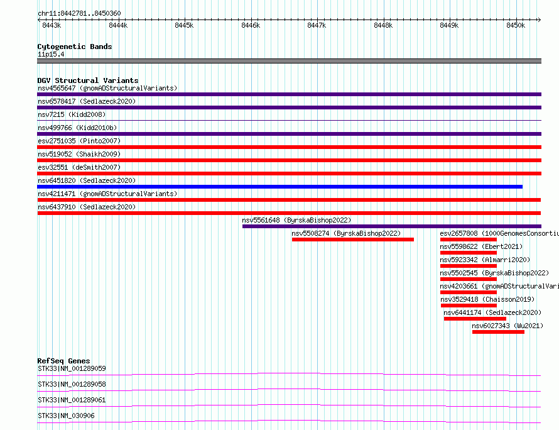The height and width of the screenshot is (430, 559).
Task: Select nsv5598622 (Ebert2021) label
Action: [481, 246]
